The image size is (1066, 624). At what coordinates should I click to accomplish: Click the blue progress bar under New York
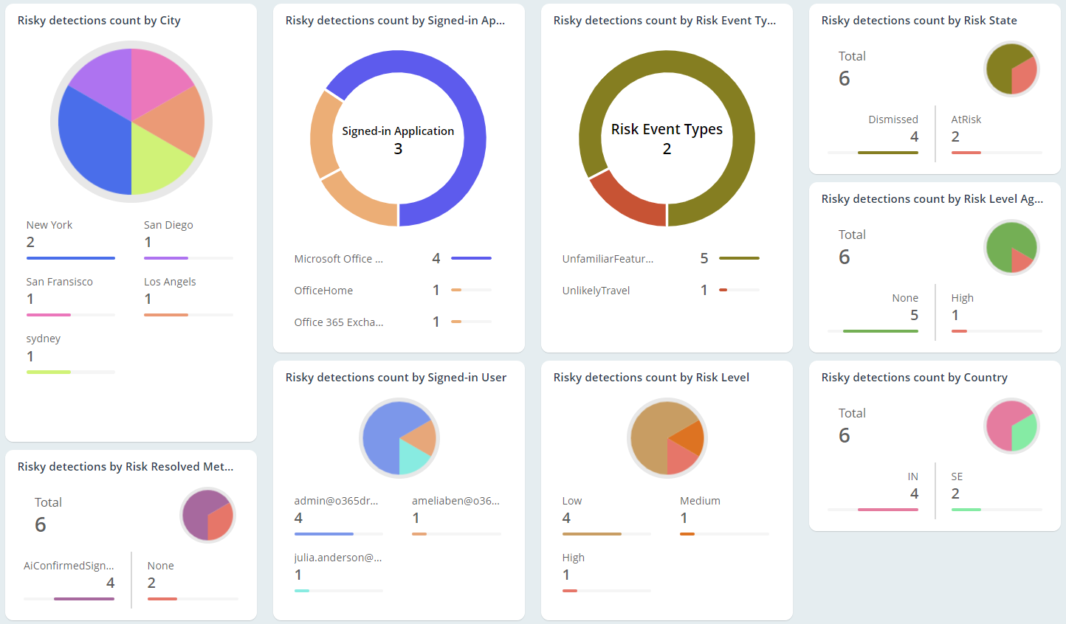tap(70, 257)
